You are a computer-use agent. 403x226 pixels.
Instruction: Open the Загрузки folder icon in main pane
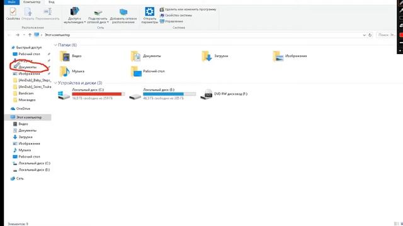[x=207, y=56]
